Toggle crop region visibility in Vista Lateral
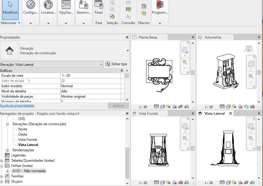Viewport: 263px width, 186px height. coord(252,183)
